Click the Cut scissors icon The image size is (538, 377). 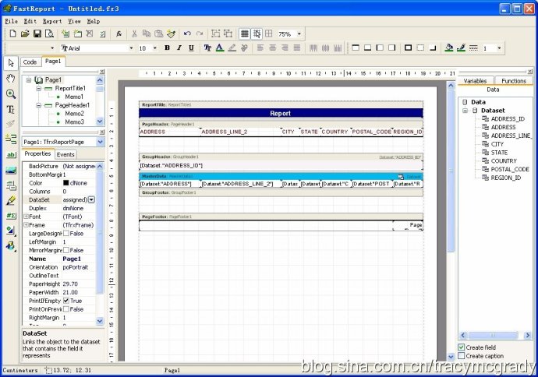point(134,33)
